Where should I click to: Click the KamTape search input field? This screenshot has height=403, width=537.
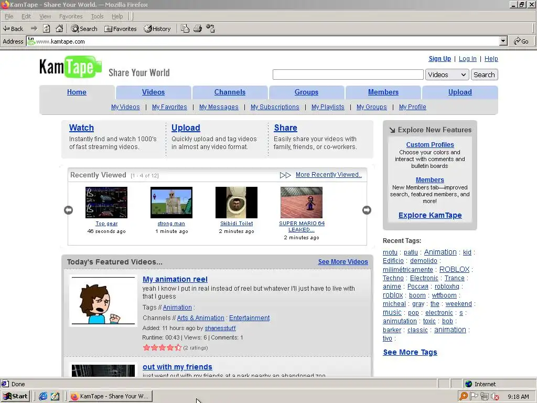pos(348,75)
